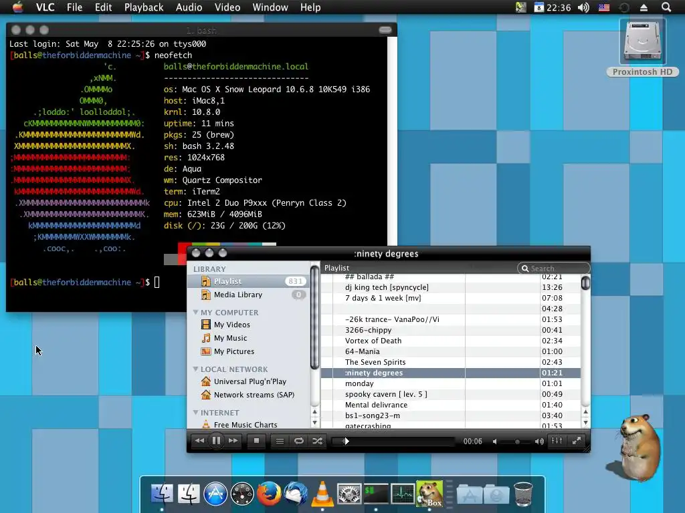This screenshot has width=685, height=513.
Task: Set max volume with loud speaker icon
Action: point(540,442)
